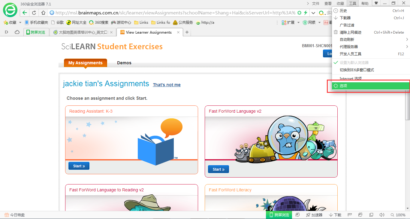410x219 pixels.
Task: Select 历史 from the tools menu
Action: tap(371, 11)
